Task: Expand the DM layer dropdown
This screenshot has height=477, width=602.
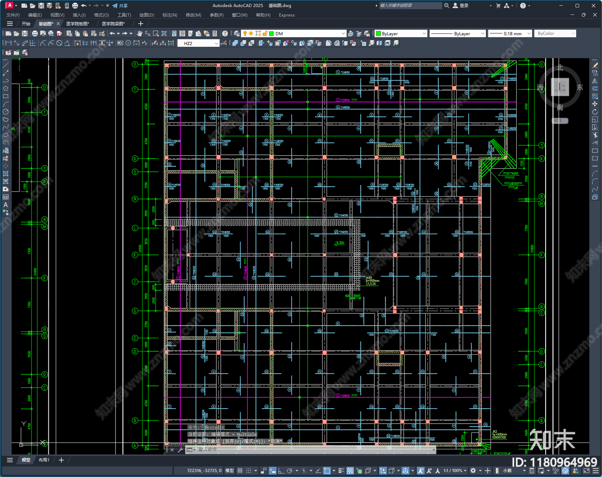Action: tap(343, 33)
